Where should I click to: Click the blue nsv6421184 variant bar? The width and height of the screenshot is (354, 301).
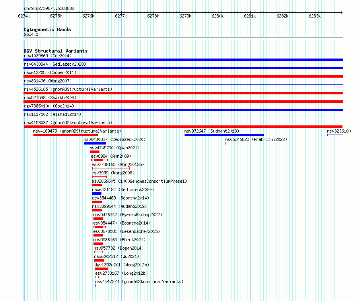[x=97, y=193]
